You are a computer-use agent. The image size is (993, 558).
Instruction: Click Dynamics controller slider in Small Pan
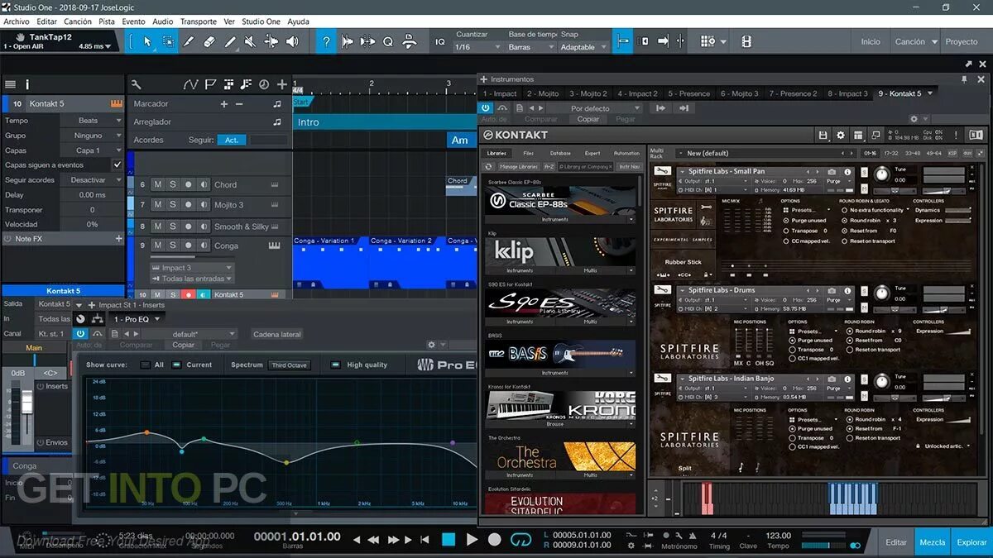point(957,210)
